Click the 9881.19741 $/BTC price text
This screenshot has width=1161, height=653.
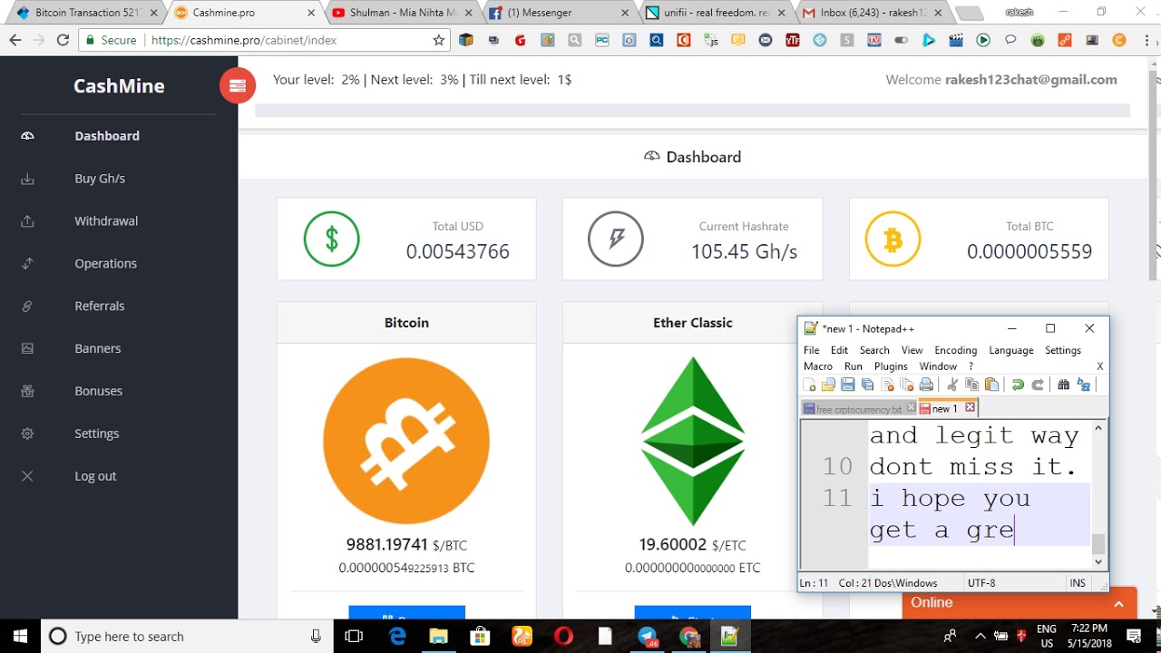pyautogui.click(x=406, y=545)
